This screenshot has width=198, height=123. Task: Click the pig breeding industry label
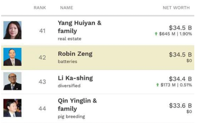point(71,117)
